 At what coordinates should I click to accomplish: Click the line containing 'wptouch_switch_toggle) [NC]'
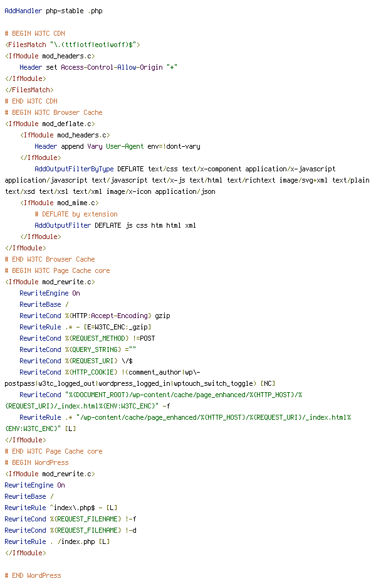pos(140,383)
